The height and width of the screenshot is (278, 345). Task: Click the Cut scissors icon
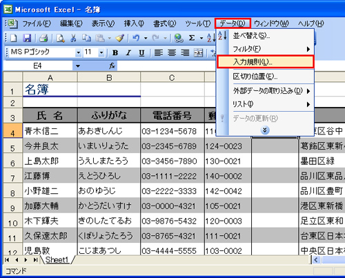[73, 38]
